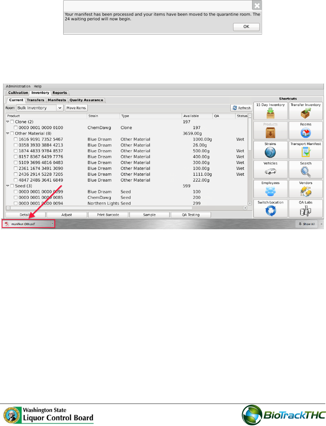Open the Employees shortcut
Image resolution: width=326 pixels, height=426 pixels.
(270, 189)
